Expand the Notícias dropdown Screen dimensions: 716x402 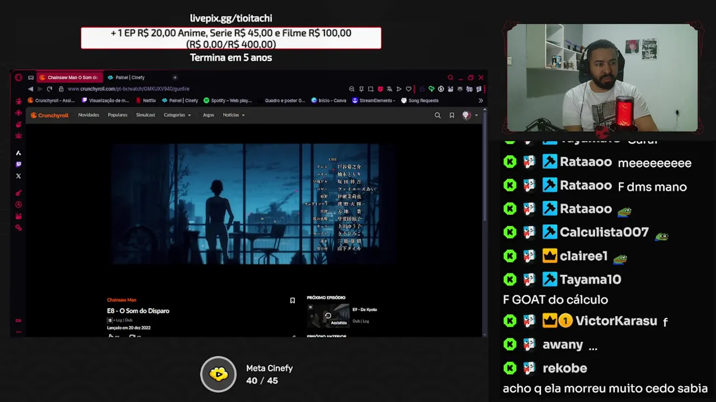233,115
